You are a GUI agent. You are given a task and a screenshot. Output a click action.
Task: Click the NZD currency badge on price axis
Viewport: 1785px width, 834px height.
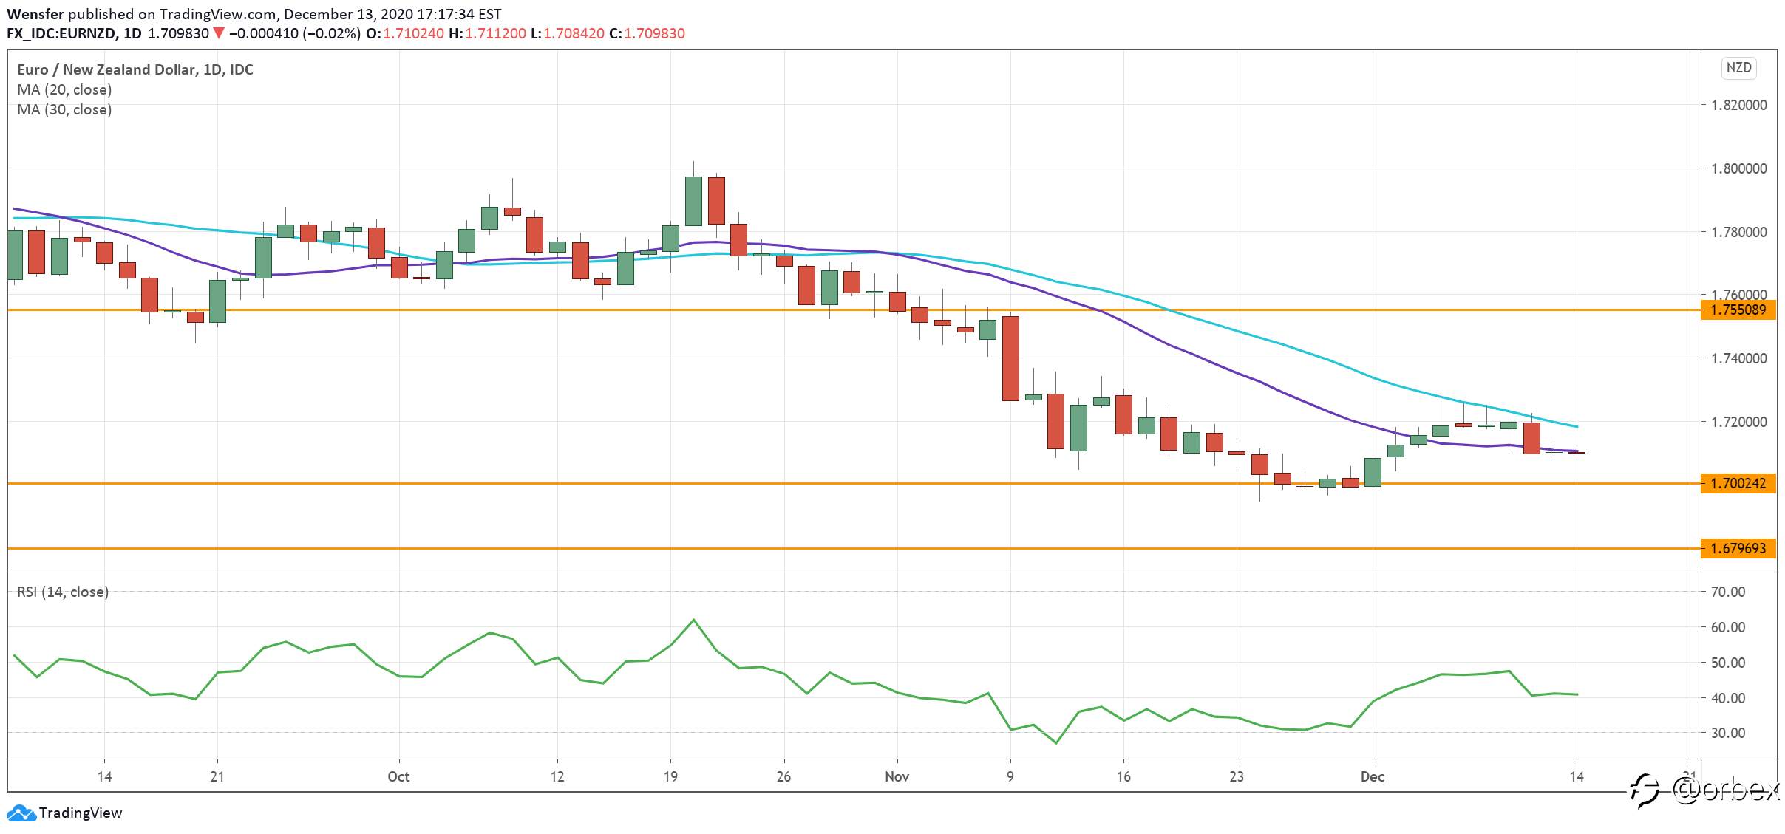click(x=1738, y=68)
